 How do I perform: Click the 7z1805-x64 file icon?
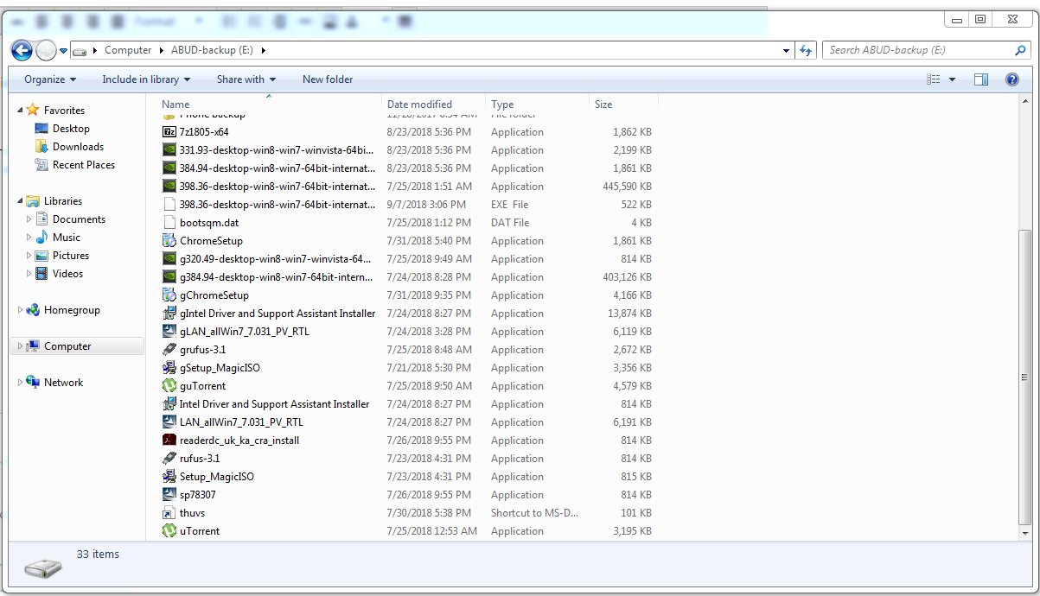point(169,132)
